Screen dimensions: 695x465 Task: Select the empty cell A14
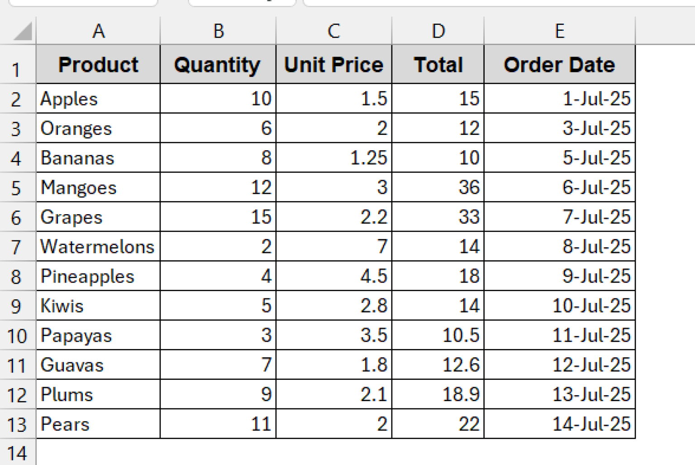coord(98,452)
